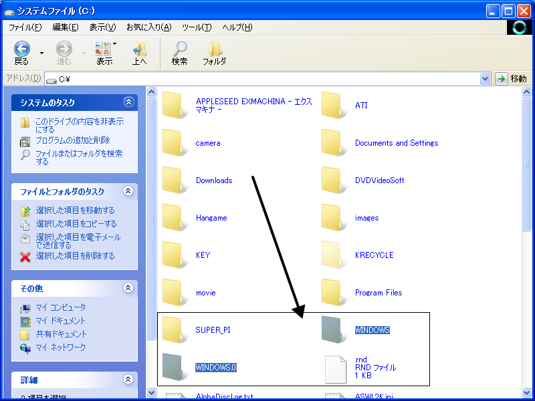This screenshot has width=535, height=401.
Task: Click the 'SUPER_PI' folder name text
Action: point(213,329)
